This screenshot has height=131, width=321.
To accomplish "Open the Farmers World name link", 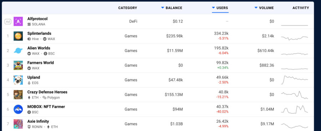I will [41, 63].
